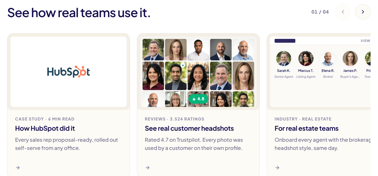378x176 pixels.
Task: Open 'For real estate teams' title
Action: point(307,128)
